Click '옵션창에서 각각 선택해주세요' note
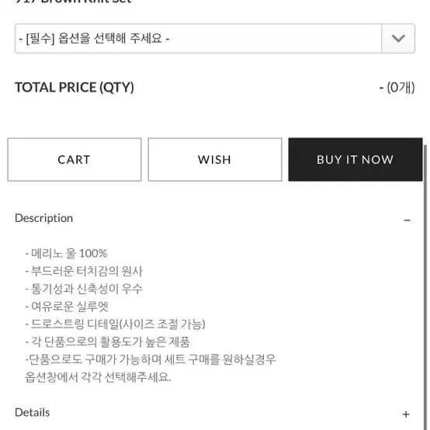Viewport: 430px width, 430px height. 98,377
